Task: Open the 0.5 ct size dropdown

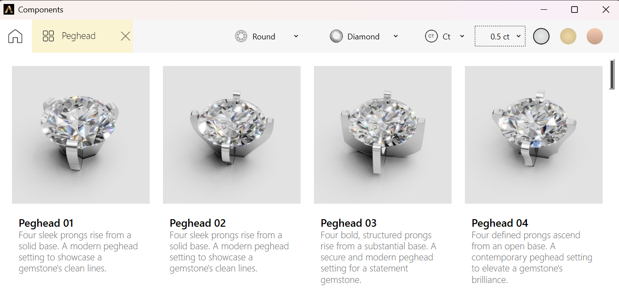Action: [x=500, y=36]
